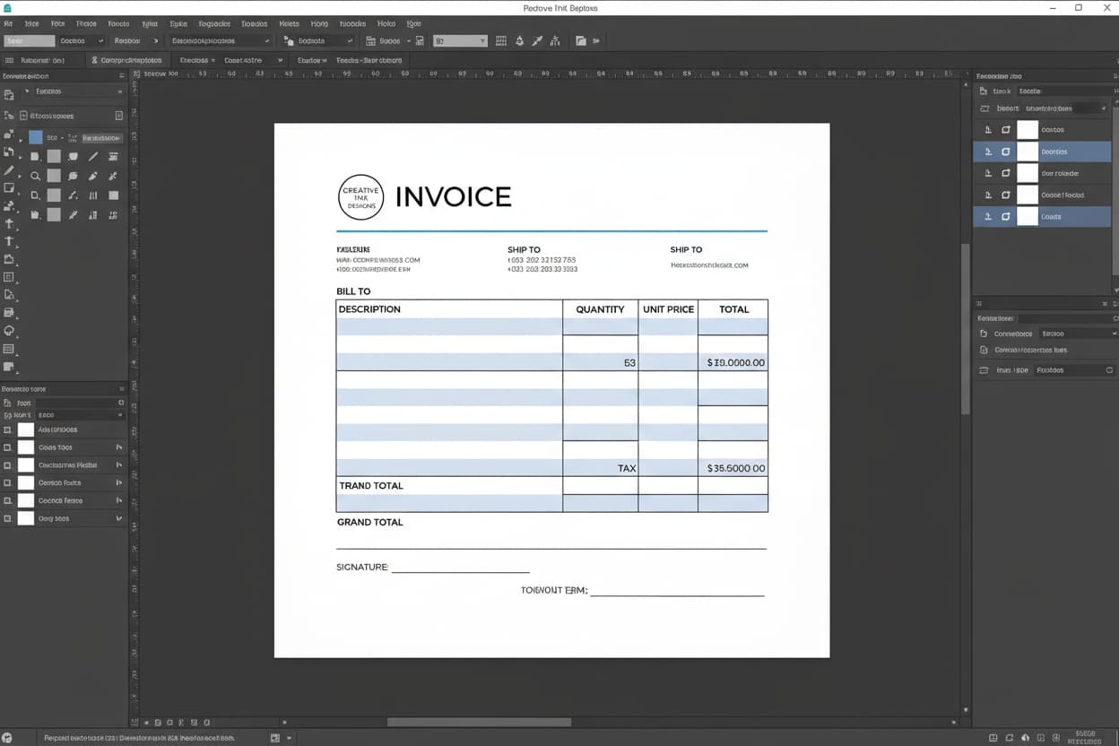
Task: Open the first menu in the menu bar
Action: 8,24
